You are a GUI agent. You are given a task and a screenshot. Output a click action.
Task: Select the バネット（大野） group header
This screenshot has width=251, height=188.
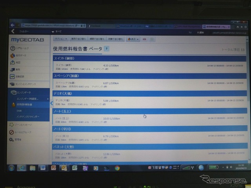click(150, 146)
